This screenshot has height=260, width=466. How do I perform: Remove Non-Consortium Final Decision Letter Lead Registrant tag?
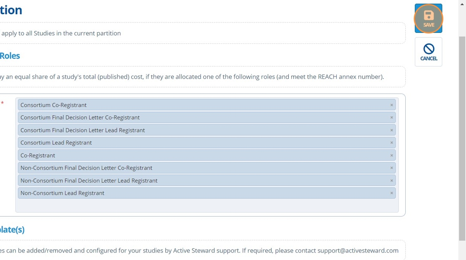point(392,181)
